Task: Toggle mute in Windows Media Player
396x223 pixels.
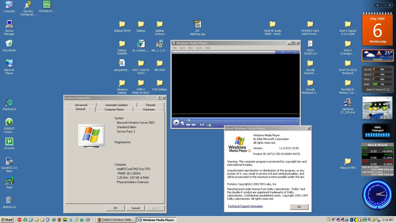Action: (202, 125)
